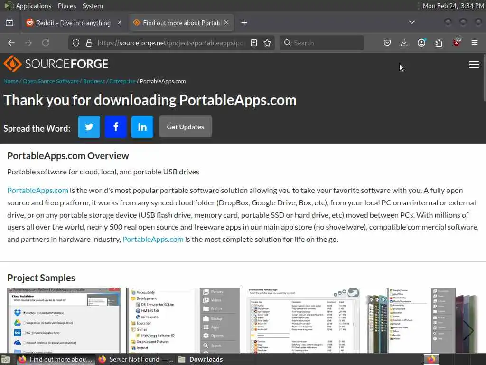The height and width of the screenshot is (365, 486).
Task: Open the Pocket save icon
Action: 387,43
